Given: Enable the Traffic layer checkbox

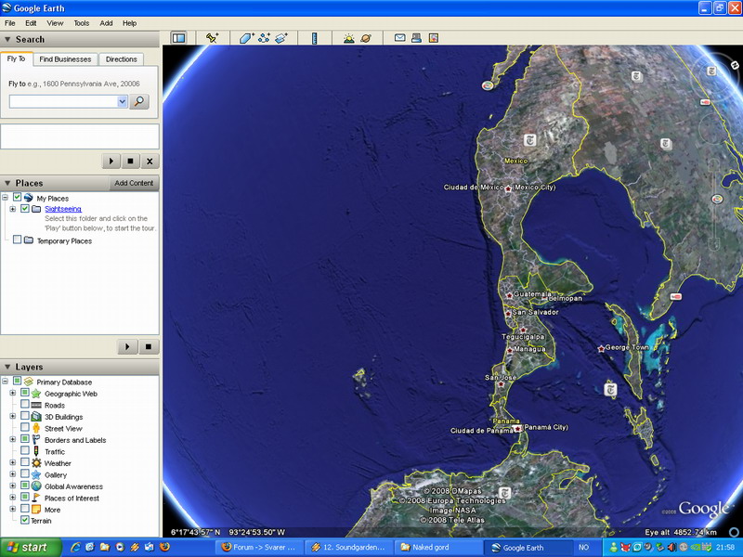Looking at the screenshot, I should [x=25, y=450].
